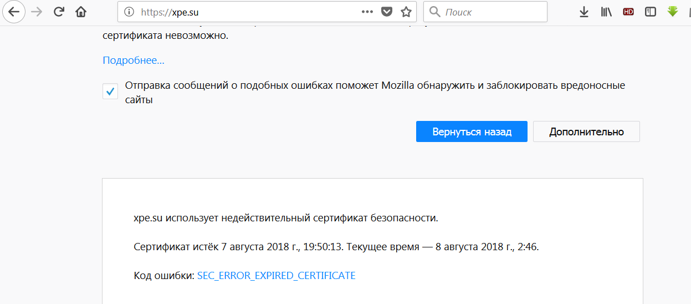Uncheck the Mozilla error reporting checkbox
The height and width of the screenshot is (304, 691).
110,92
